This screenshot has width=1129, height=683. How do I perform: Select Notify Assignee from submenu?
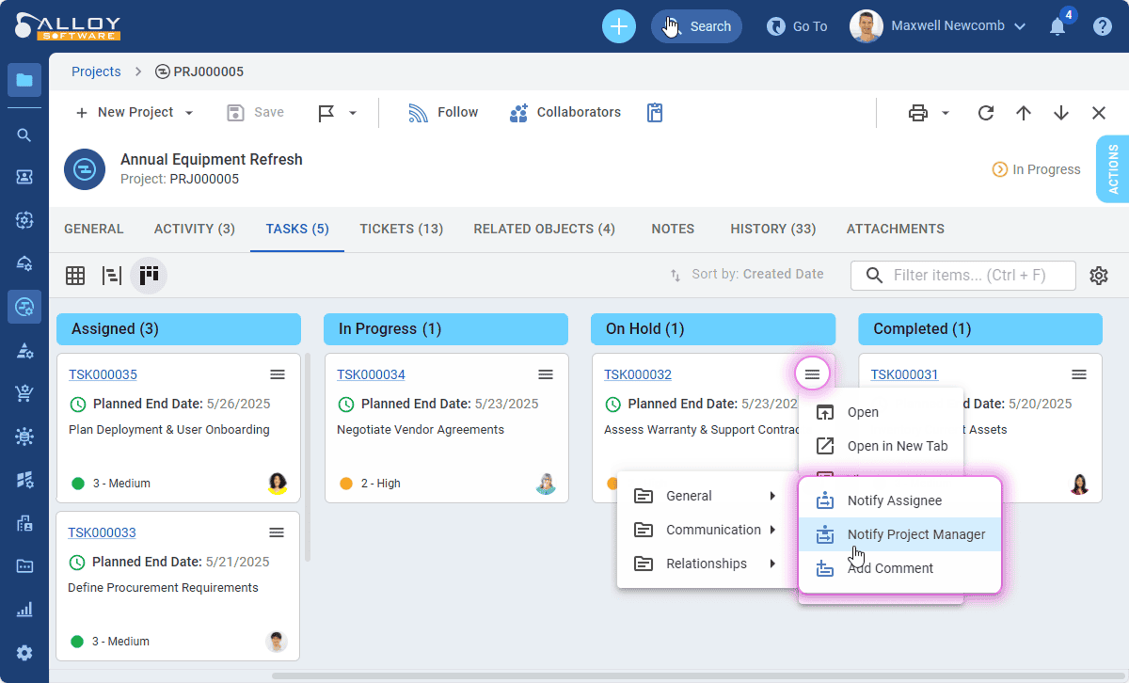[894, 500]
